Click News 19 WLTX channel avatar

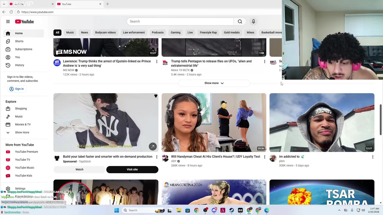click(x=165, y=62)
